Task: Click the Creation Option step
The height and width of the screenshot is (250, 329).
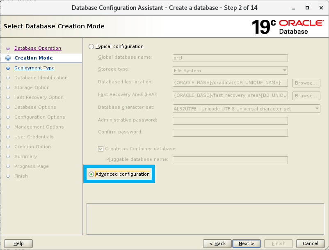Action: tap(32, 147)
